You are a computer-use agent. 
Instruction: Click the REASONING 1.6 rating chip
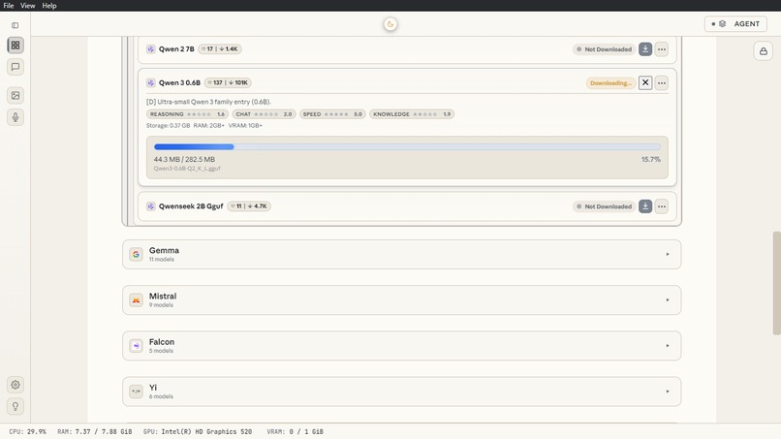pyautogui.click(x=187, y=114)
